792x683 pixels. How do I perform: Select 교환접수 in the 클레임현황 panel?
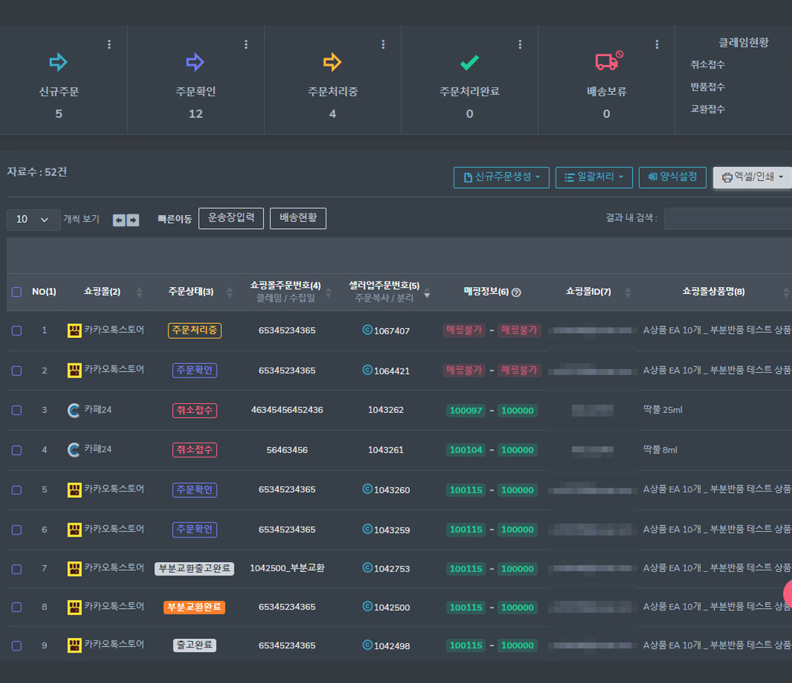(708, 109)
